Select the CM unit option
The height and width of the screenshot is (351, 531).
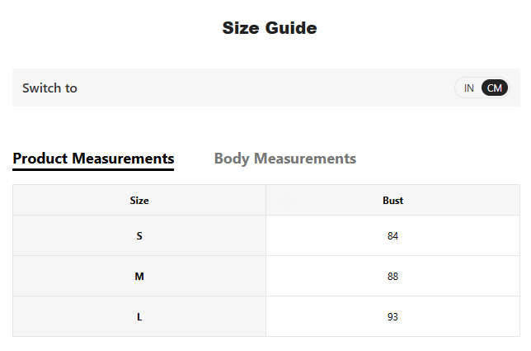495,88
